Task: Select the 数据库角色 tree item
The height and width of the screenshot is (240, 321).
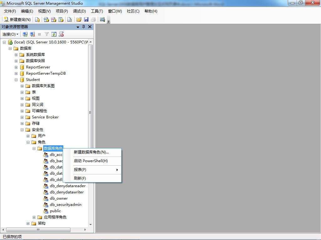Action: point(53,148)
